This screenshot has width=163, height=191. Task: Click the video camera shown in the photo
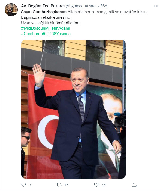point(120,120)
